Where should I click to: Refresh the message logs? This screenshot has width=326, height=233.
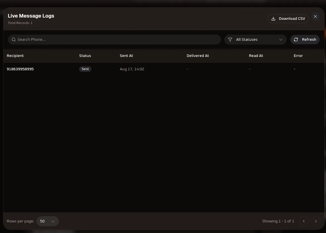tap(305, 40)
